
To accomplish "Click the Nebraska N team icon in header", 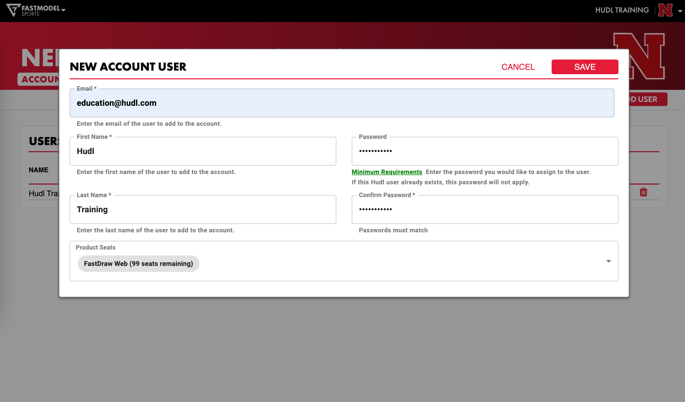I will coord(665,10).
